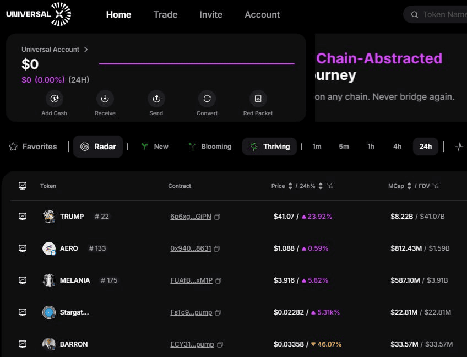The width and height of the screenshot is (467, 357).
Task: Click the Universal Account label
Action: point(50,50)
